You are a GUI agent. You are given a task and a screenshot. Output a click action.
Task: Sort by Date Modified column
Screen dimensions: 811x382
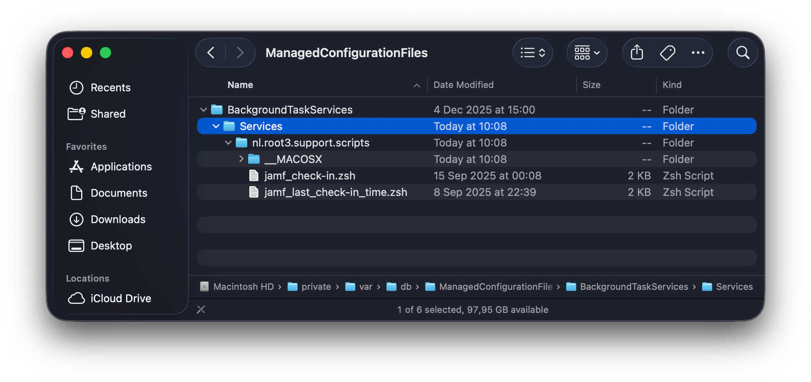(x=463, y=85)
